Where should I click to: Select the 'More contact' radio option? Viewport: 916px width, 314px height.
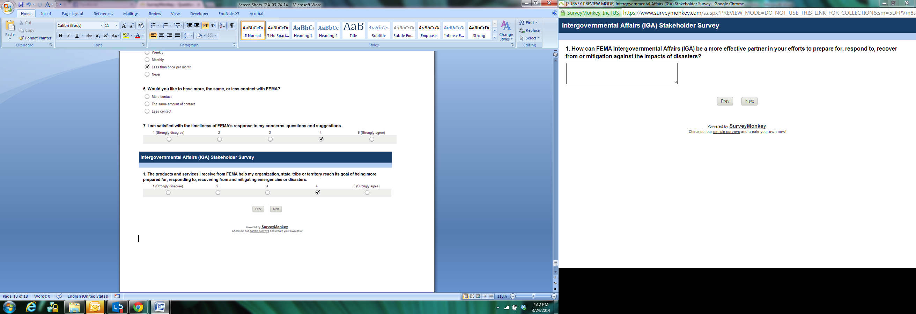(x=147, y=97)
